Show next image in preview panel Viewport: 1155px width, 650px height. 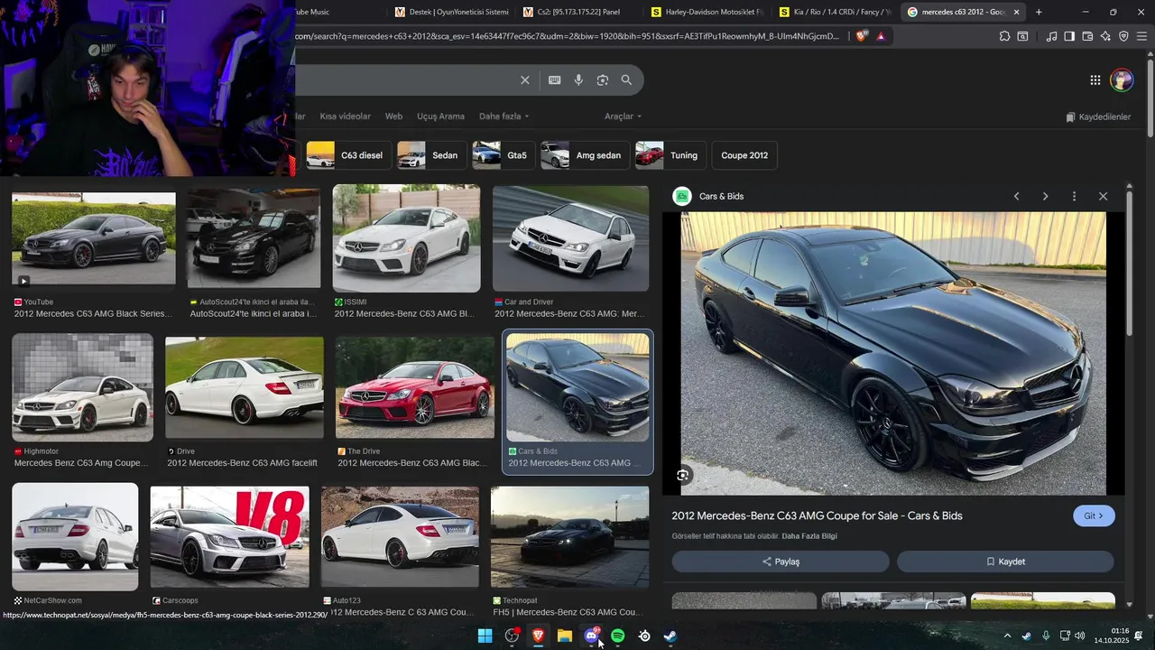(1045, 196)
